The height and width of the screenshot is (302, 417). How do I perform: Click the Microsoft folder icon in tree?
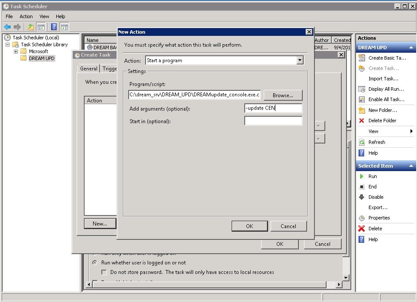[24, 51]
